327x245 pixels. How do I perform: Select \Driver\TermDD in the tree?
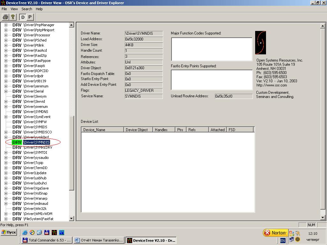(x=35, y=168)
